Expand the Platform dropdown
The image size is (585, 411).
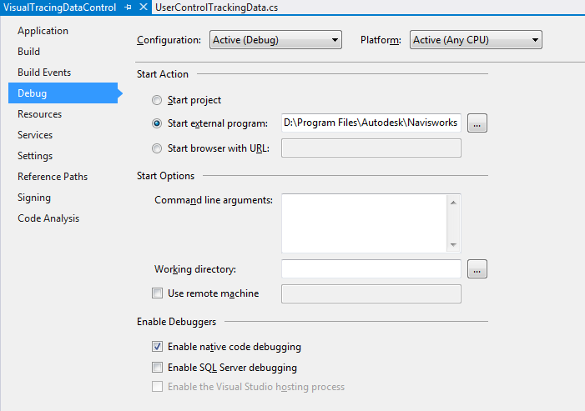[476, 40]
